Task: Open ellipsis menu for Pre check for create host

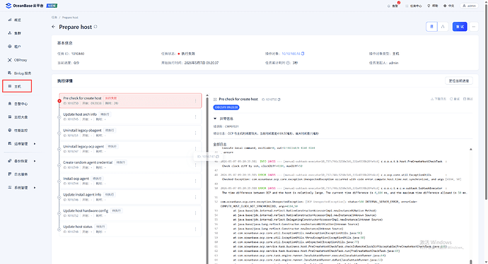Action: [x=195, y=101]
